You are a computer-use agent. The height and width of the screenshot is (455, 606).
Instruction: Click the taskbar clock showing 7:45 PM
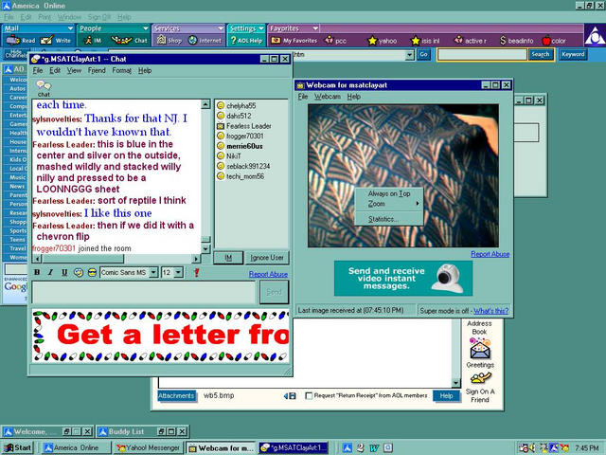tap(587, 448)
